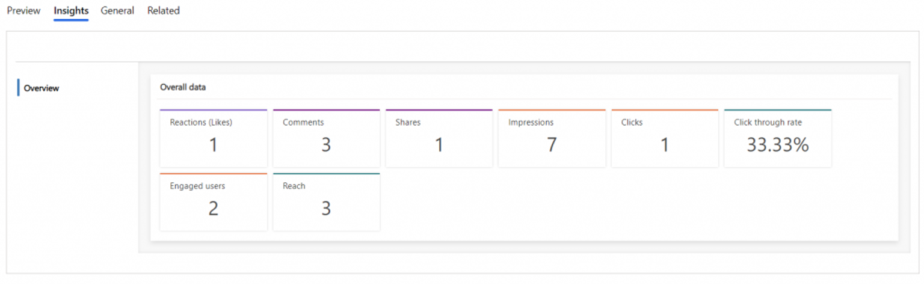
Task: Click the Reactions (Likes) card label
Action: point(201,123)
